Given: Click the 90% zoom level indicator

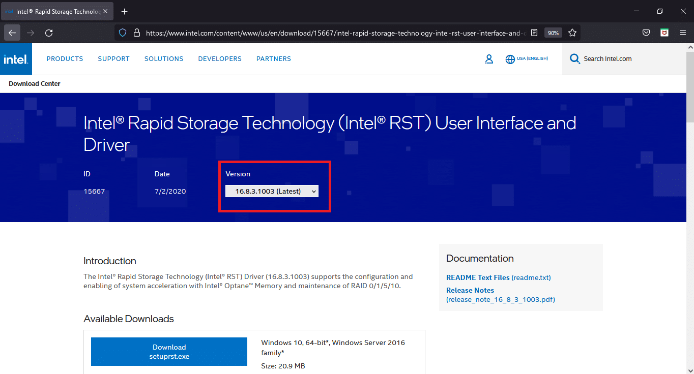Looking at the screenshot, I should pyautogui.click(x=553, y=33).
